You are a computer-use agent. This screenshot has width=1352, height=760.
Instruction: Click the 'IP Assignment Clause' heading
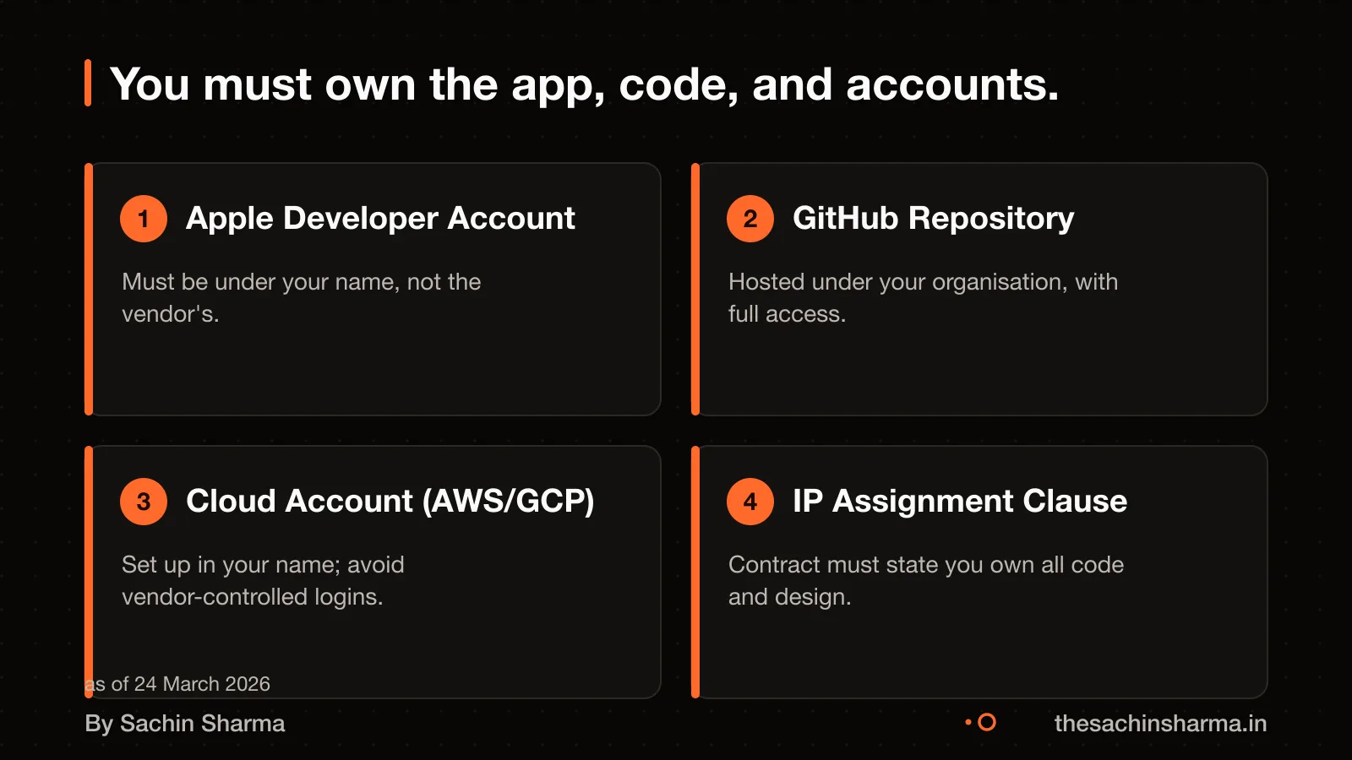point(960,501)
